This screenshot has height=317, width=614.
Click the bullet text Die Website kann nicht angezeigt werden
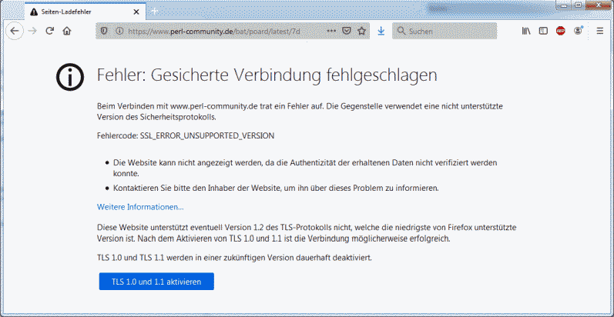click(x=305, y=167)
